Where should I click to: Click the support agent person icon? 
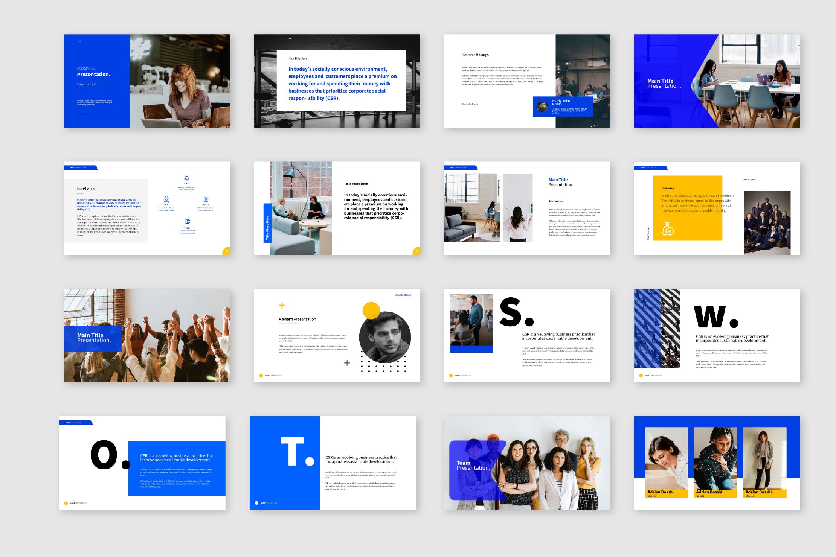pos(166,199)
